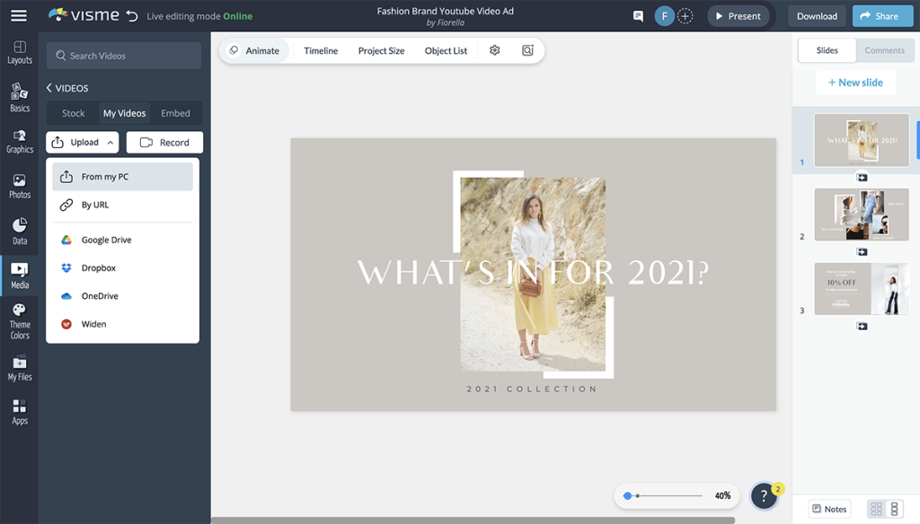Viewport: 920px width, 524px height.
Task: Open the Apps sidebar panel
Action: tap(19, 412)
